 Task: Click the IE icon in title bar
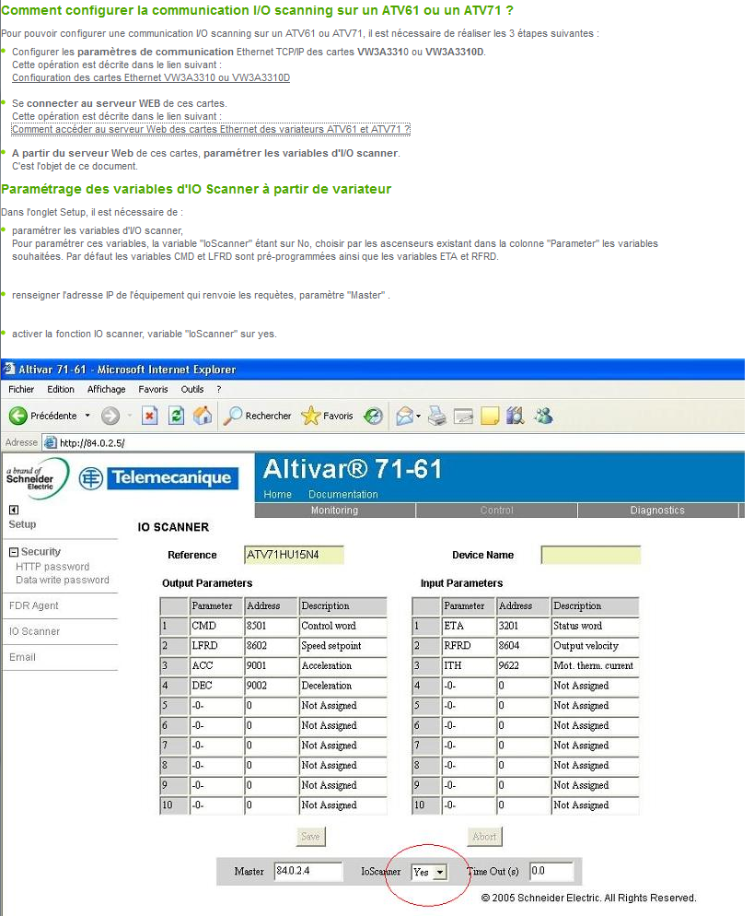pos(9,370)
